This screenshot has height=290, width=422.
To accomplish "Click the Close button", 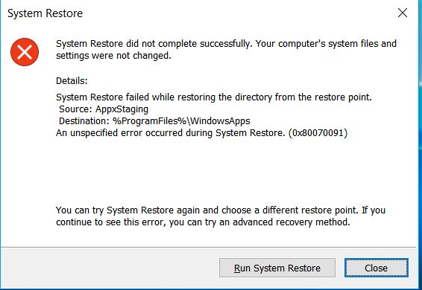I will click(377, 268).
